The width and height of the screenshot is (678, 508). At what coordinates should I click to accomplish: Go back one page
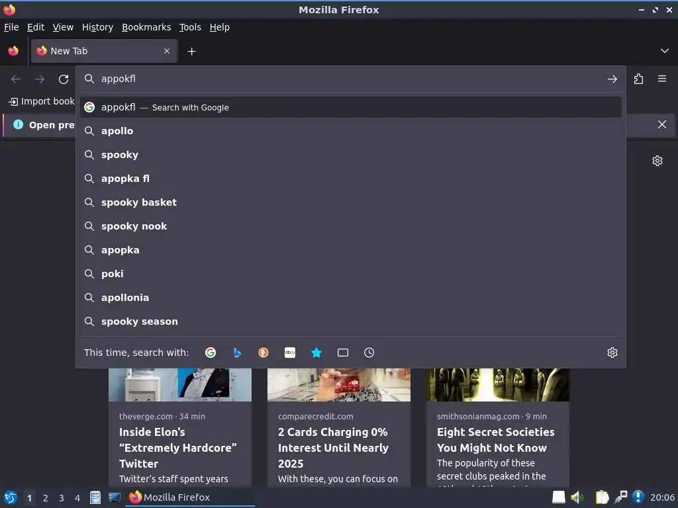[16, 79]
